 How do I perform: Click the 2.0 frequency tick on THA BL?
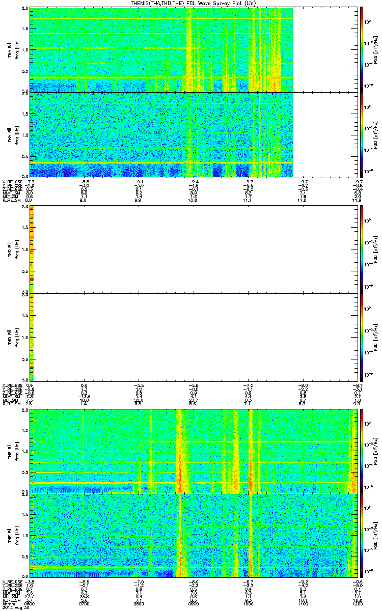pyautogui.click(x=26, y=9)
